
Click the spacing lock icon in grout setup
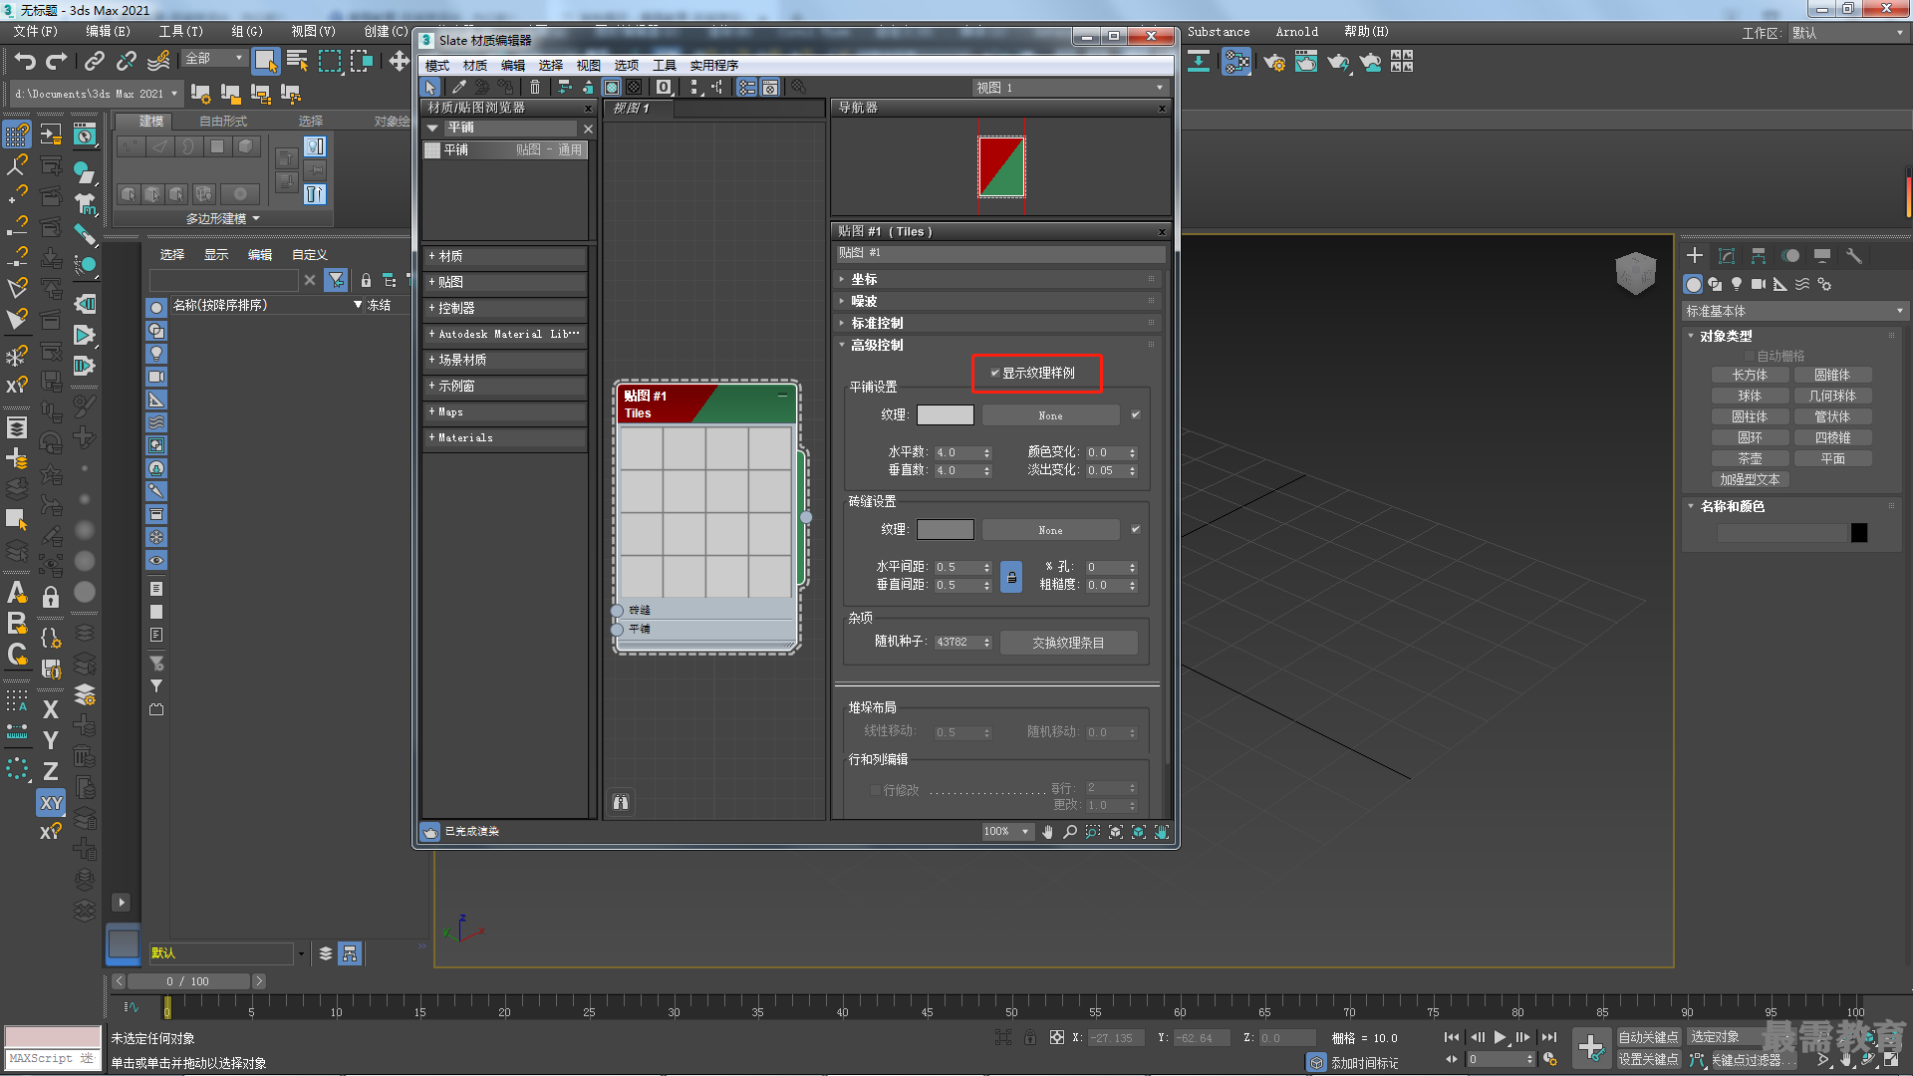pyautogui.click(x=1011, y=577)
